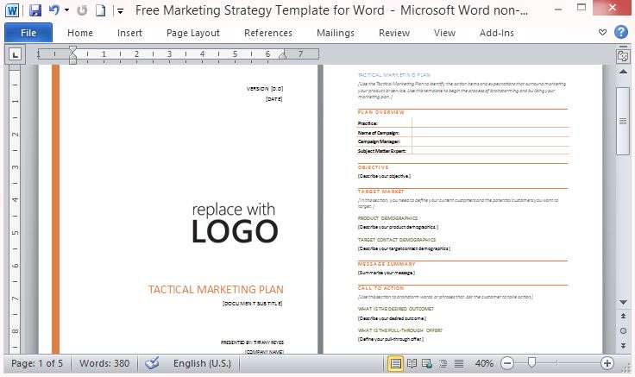Toggle the ruler button above scrollbar

(x=622, y=55)
